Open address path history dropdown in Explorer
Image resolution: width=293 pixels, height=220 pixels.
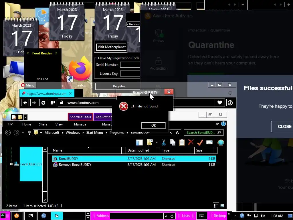click(171, 133)
